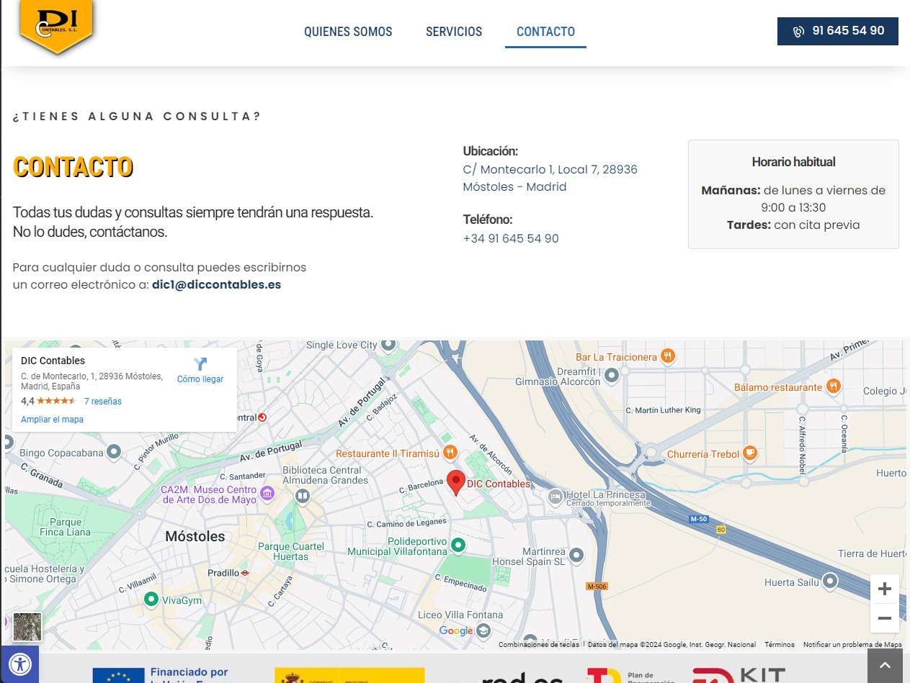Click the Ampliar el mapa link
Screen dimensions: 910x683
point(52,420)
